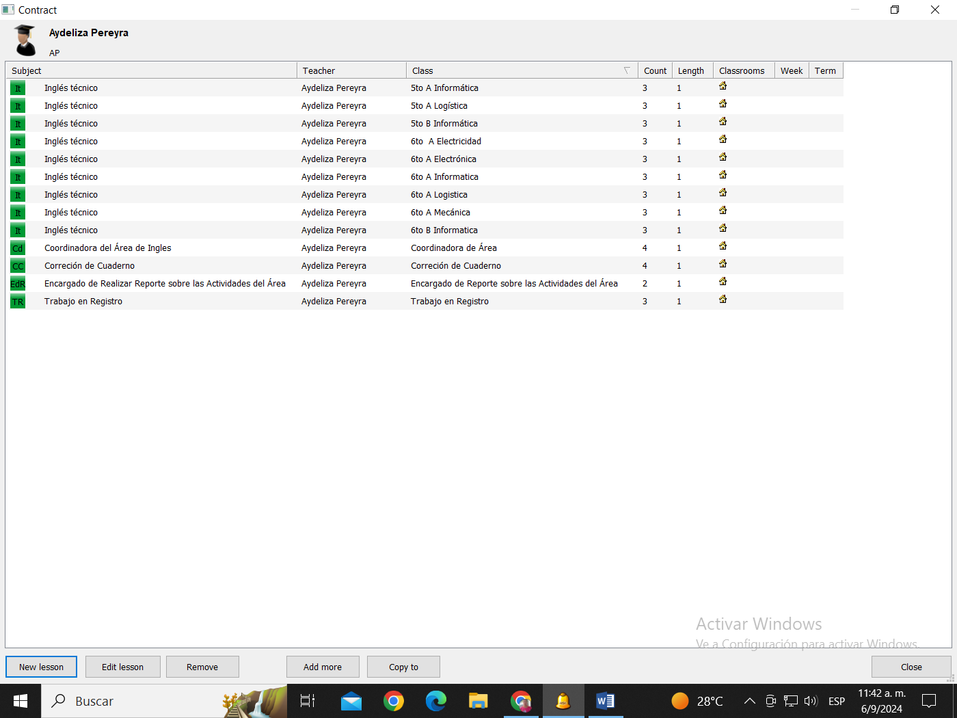The image size is (957, 718).
Task: Click the green 'It' icon for 6to A Mecánica
Action: [18, 213]
